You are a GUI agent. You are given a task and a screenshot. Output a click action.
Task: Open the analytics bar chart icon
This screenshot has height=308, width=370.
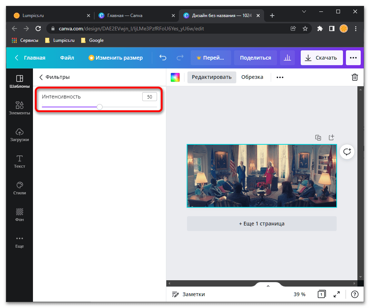pyautogui.click(x=287, y=57)
